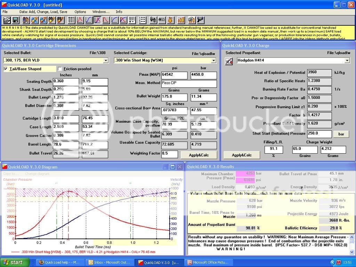The image size is (356, 267).
Task: Click the table grid toolbar icon
Action: 71,20
